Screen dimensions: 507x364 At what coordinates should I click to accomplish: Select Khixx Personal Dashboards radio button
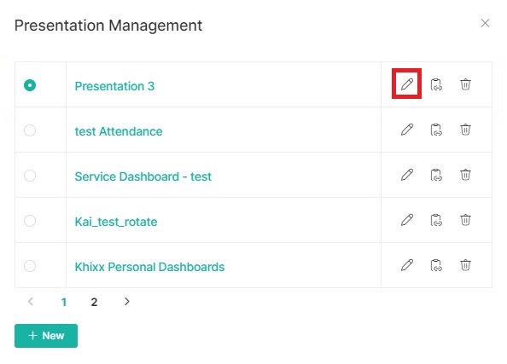pos(30,266)
